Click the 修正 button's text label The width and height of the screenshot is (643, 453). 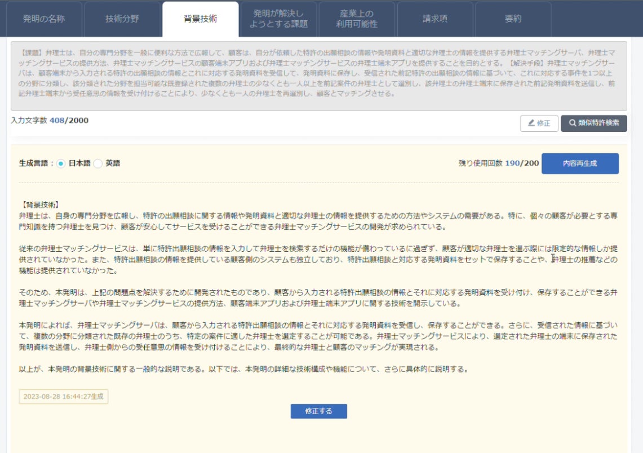coord(543,123)
